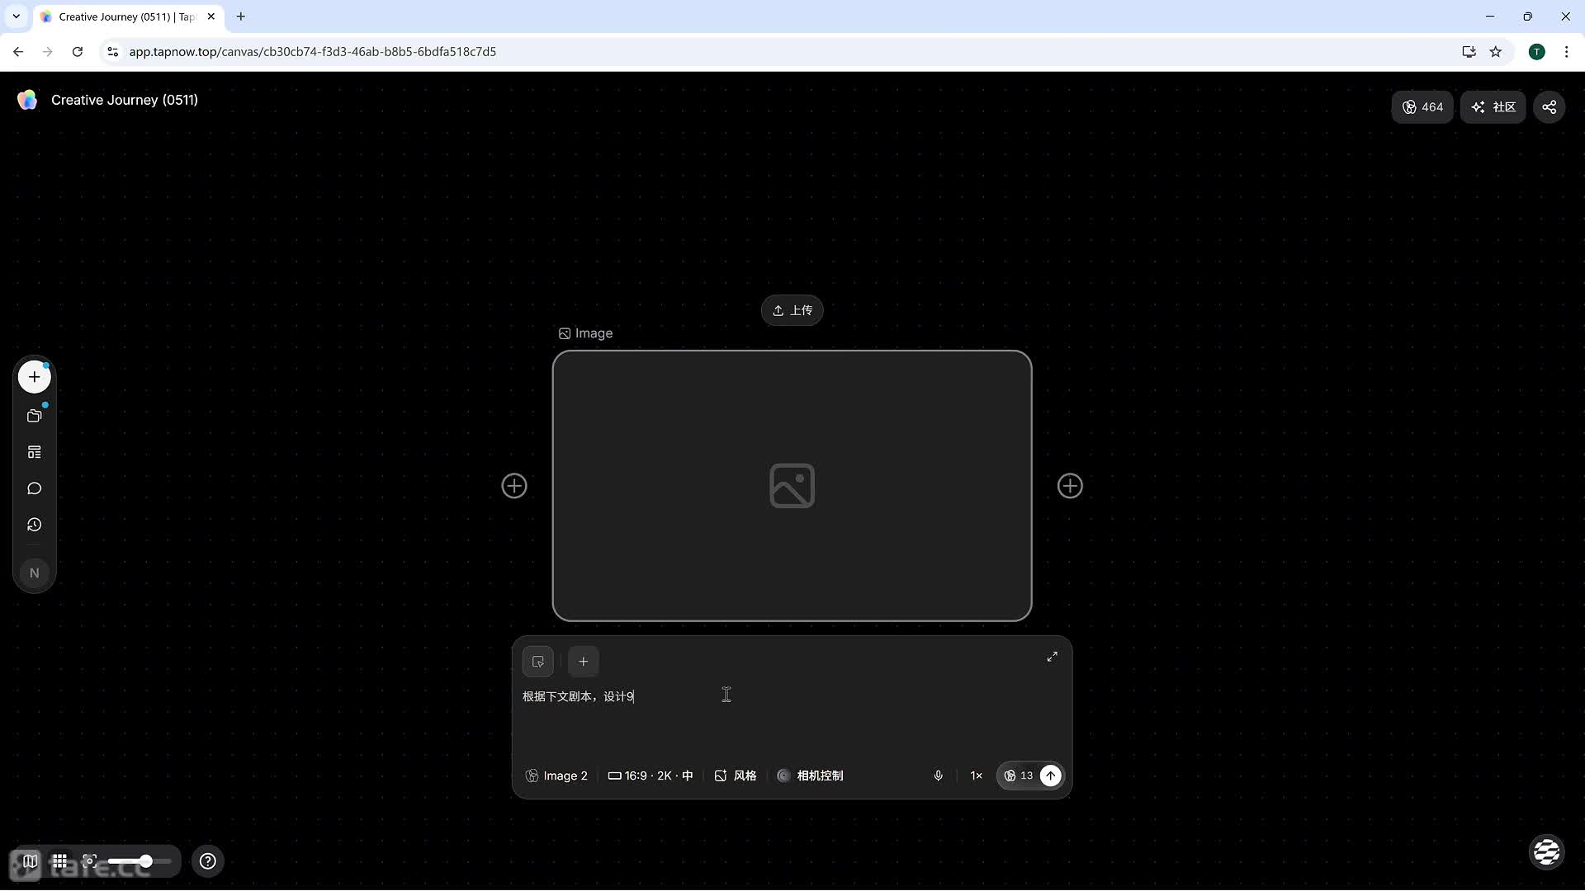Screen dimensions: 1585x891
Task: Bookmark this page with star icon
Action: 1496,51
